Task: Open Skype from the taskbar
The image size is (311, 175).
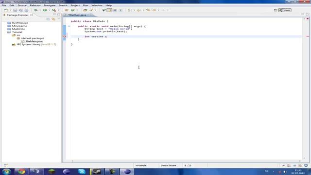Action: (x=82, y=172)
